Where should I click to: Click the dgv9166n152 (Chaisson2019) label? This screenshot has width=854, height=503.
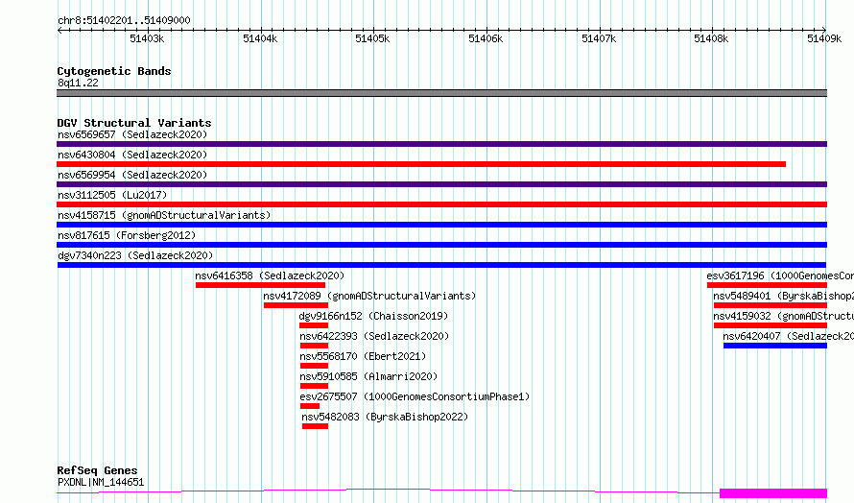tap(373, 316)
